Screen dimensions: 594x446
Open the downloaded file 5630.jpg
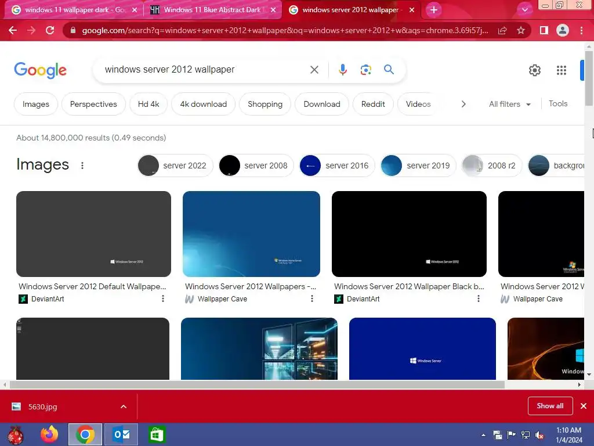click(42, 407)
